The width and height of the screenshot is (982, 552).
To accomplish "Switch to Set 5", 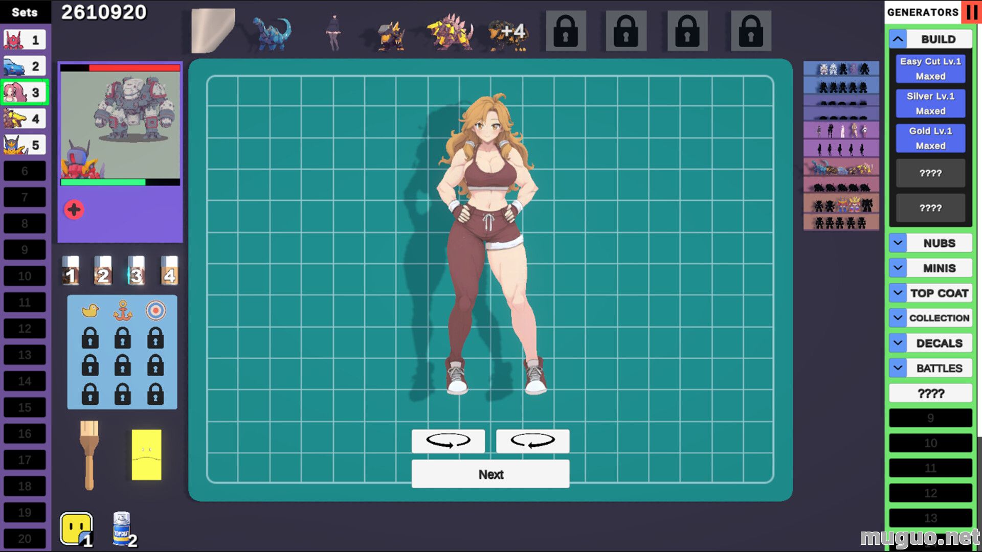I will click(25, 145).
